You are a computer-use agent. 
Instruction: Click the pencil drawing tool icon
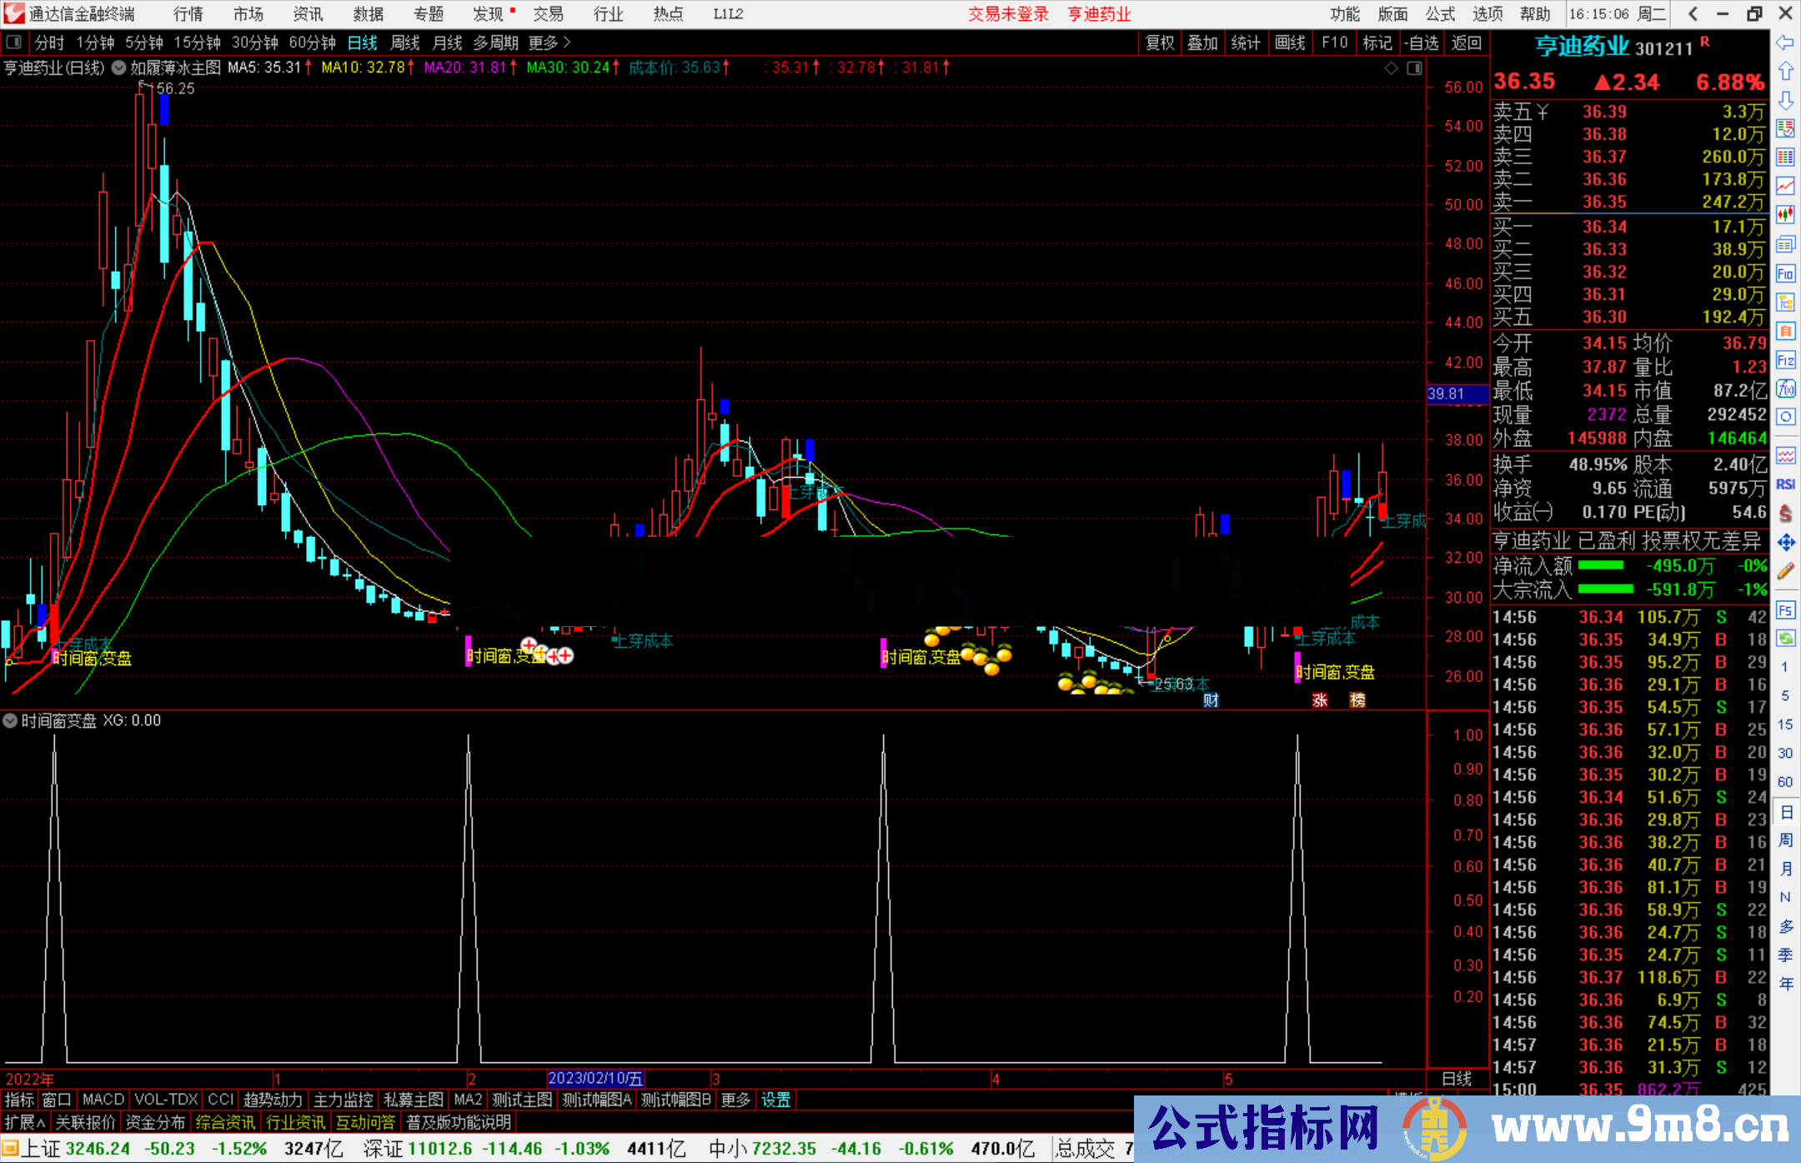click(x=1785, y=572)
